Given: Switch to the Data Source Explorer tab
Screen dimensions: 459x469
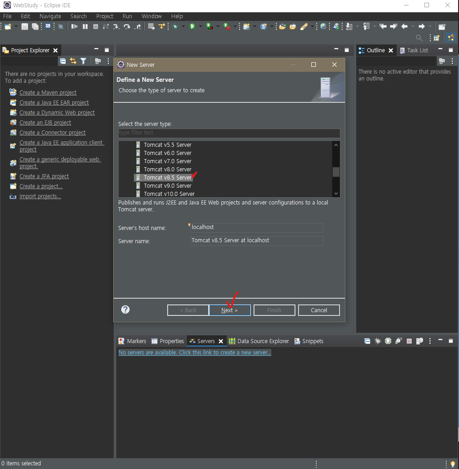Looking at the screenshot, I should click(x=259, y=341).
